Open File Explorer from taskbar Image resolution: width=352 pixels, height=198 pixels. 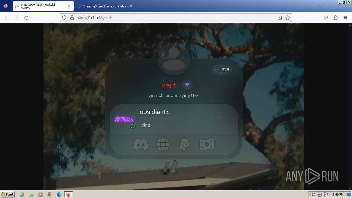(31, 194)
